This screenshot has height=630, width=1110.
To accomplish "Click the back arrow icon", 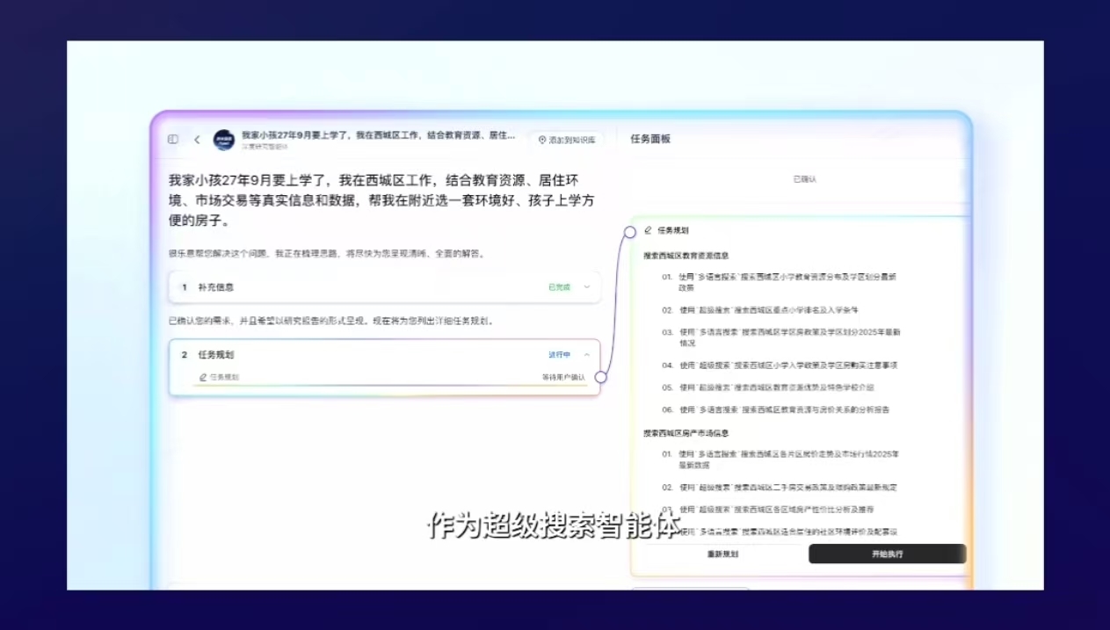I will click(x=197, y=140).
